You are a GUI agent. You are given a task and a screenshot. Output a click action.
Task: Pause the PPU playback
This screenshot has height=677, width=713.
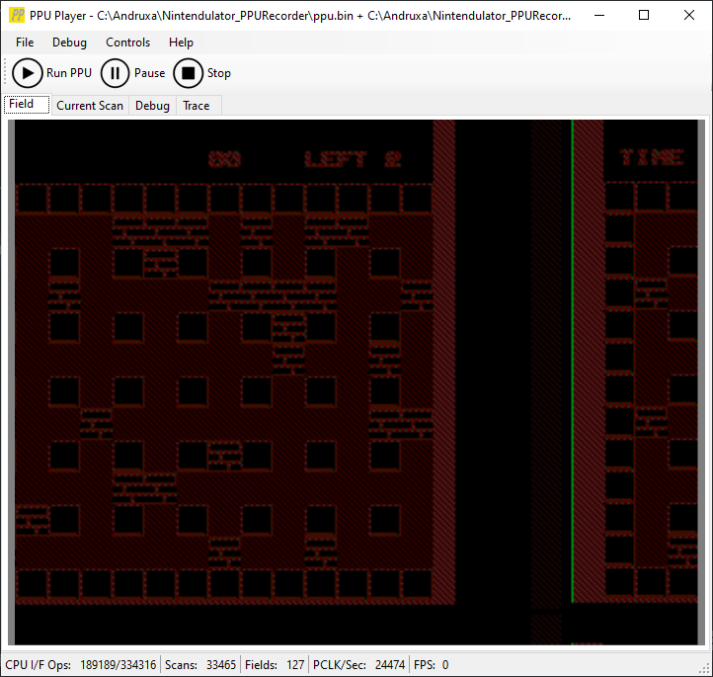click(x=116, y=73)
